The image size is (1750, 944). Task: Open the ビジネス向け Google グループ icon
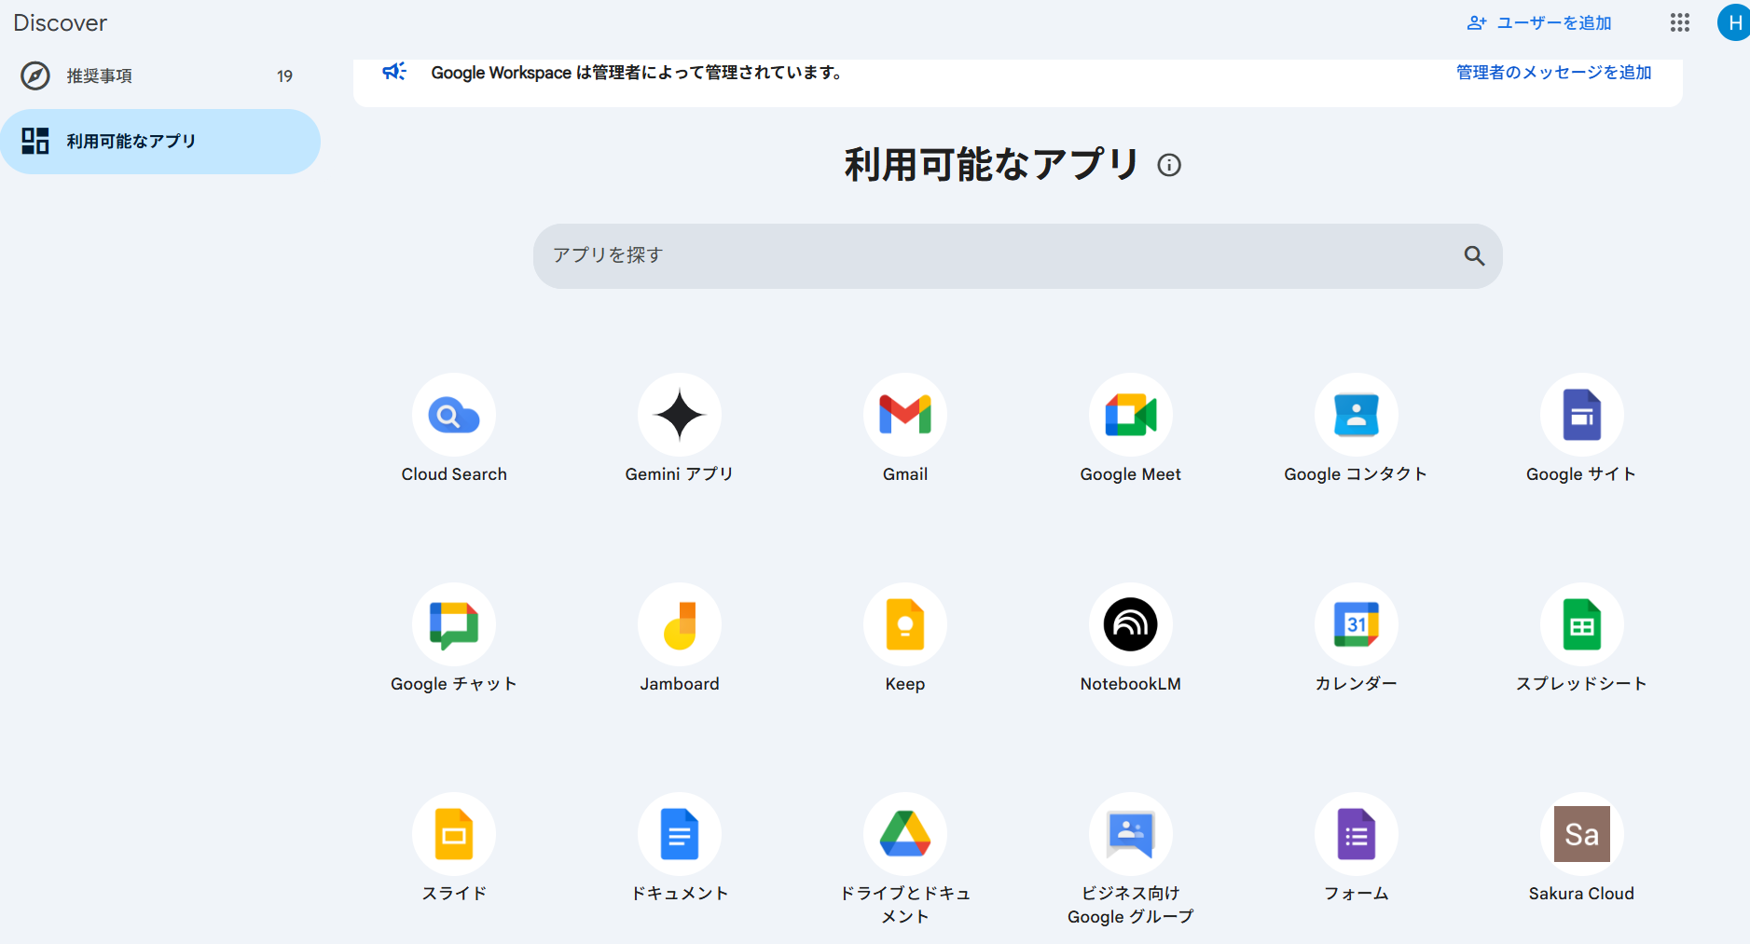click(1131, 834)
